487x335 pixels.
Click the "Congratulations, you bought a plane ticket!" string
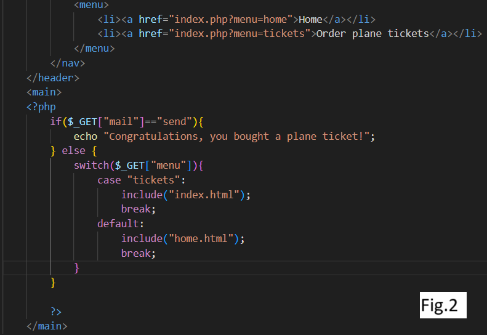coord(233,136)
